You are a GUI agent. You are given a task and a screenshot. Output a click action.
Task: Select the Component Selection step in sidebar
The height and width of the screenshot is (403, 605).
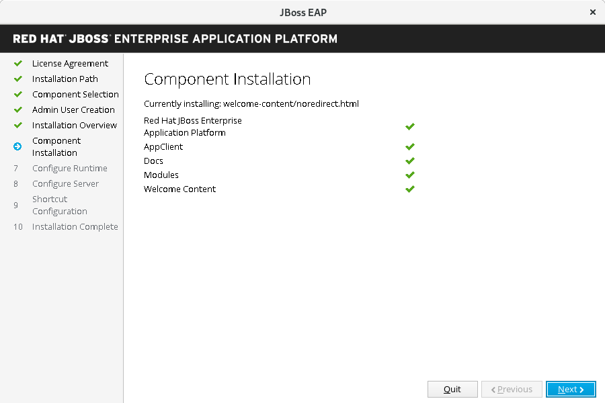[75, 95]
